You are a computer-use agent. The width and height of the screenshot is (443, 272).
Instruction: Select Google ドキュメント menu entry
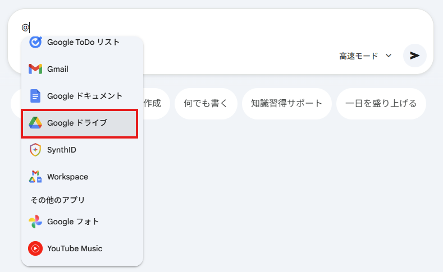click(x=85, y=96)
